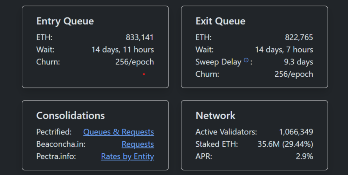Screen dimensions: 348x175
Task: Click the 9.3 days sweep delay value
Action: click(x=298, y=62)
